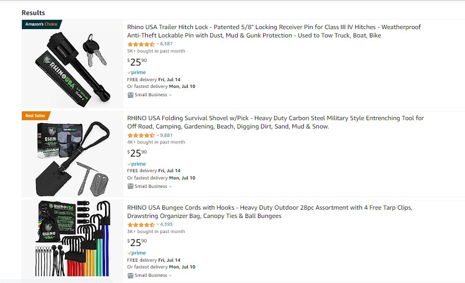
Task: View 9,881 ratings for survival shovel
Action: (x=166, y=135)
